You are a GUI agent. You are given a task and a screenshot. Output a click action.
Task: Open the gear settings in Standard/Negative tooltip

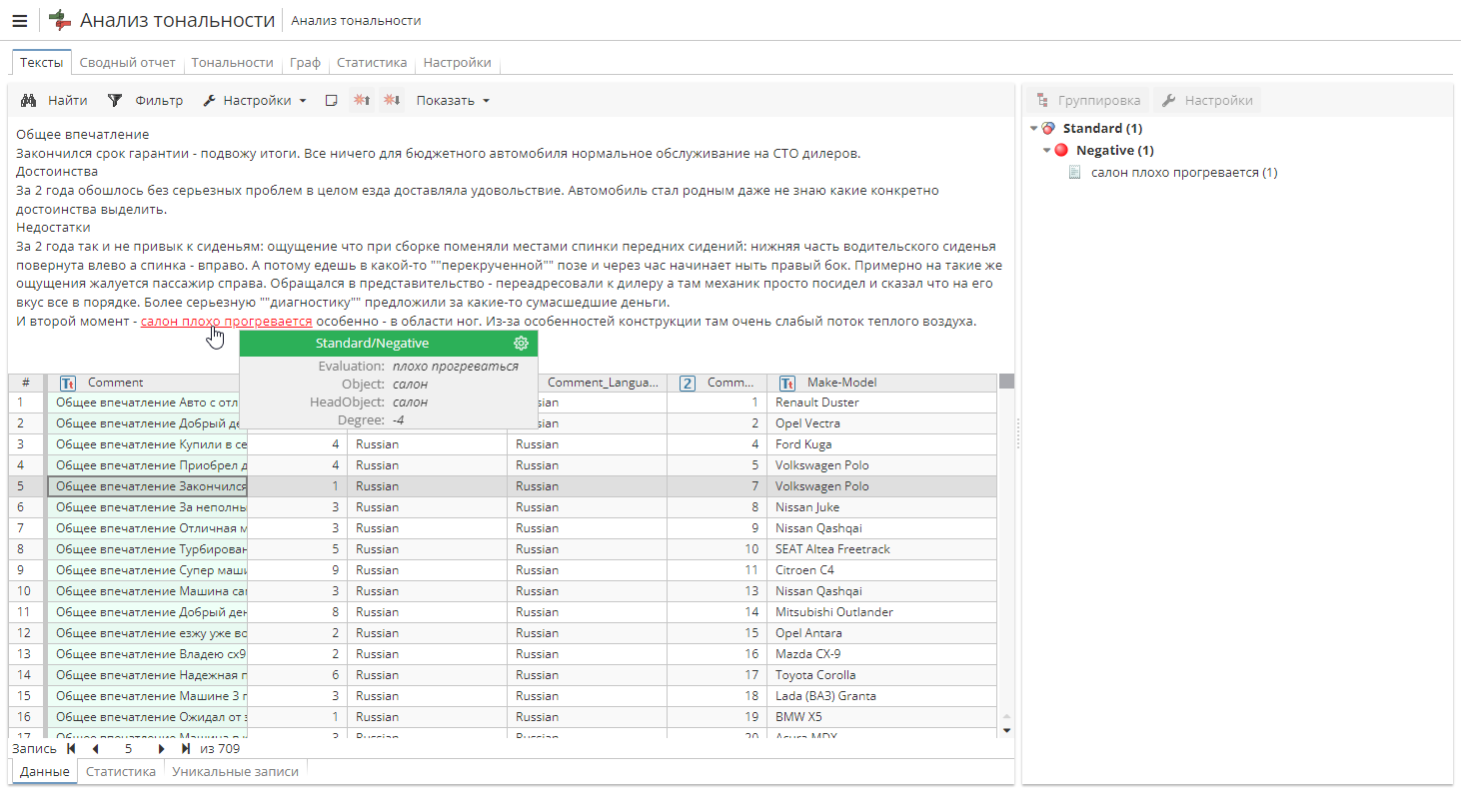point(521,343)
